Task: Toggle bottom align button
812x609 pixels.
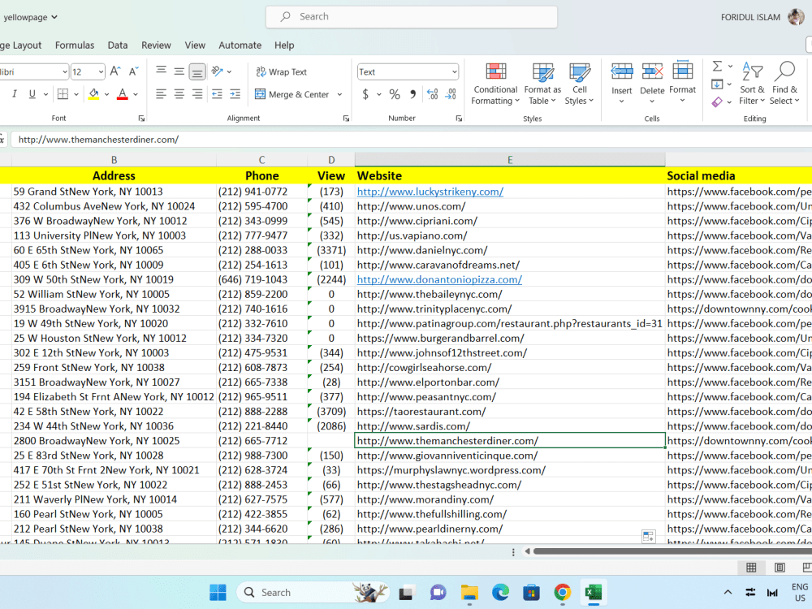Action: click(197, 71)
